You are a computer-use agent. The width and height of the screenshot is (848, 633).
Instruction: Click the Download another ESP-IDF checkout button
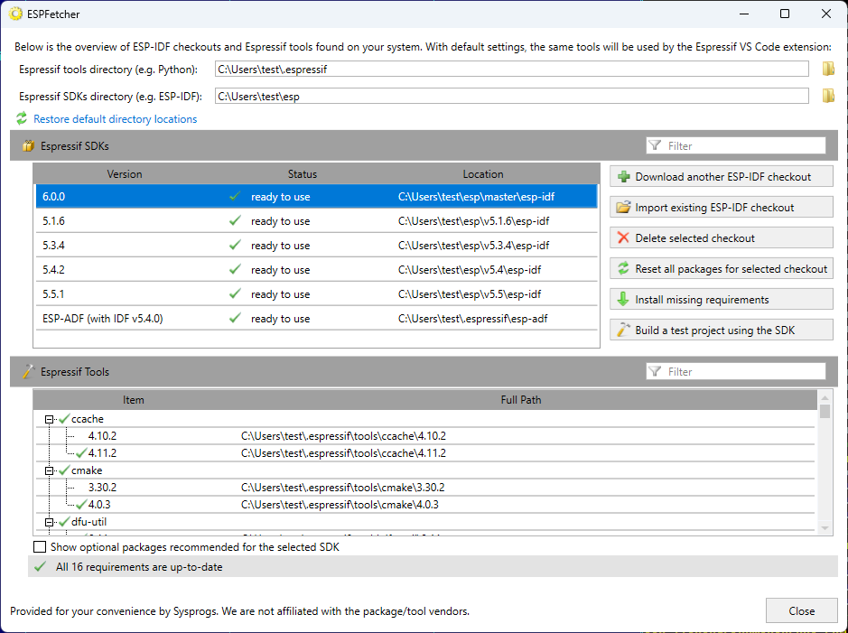pos(722,177)
